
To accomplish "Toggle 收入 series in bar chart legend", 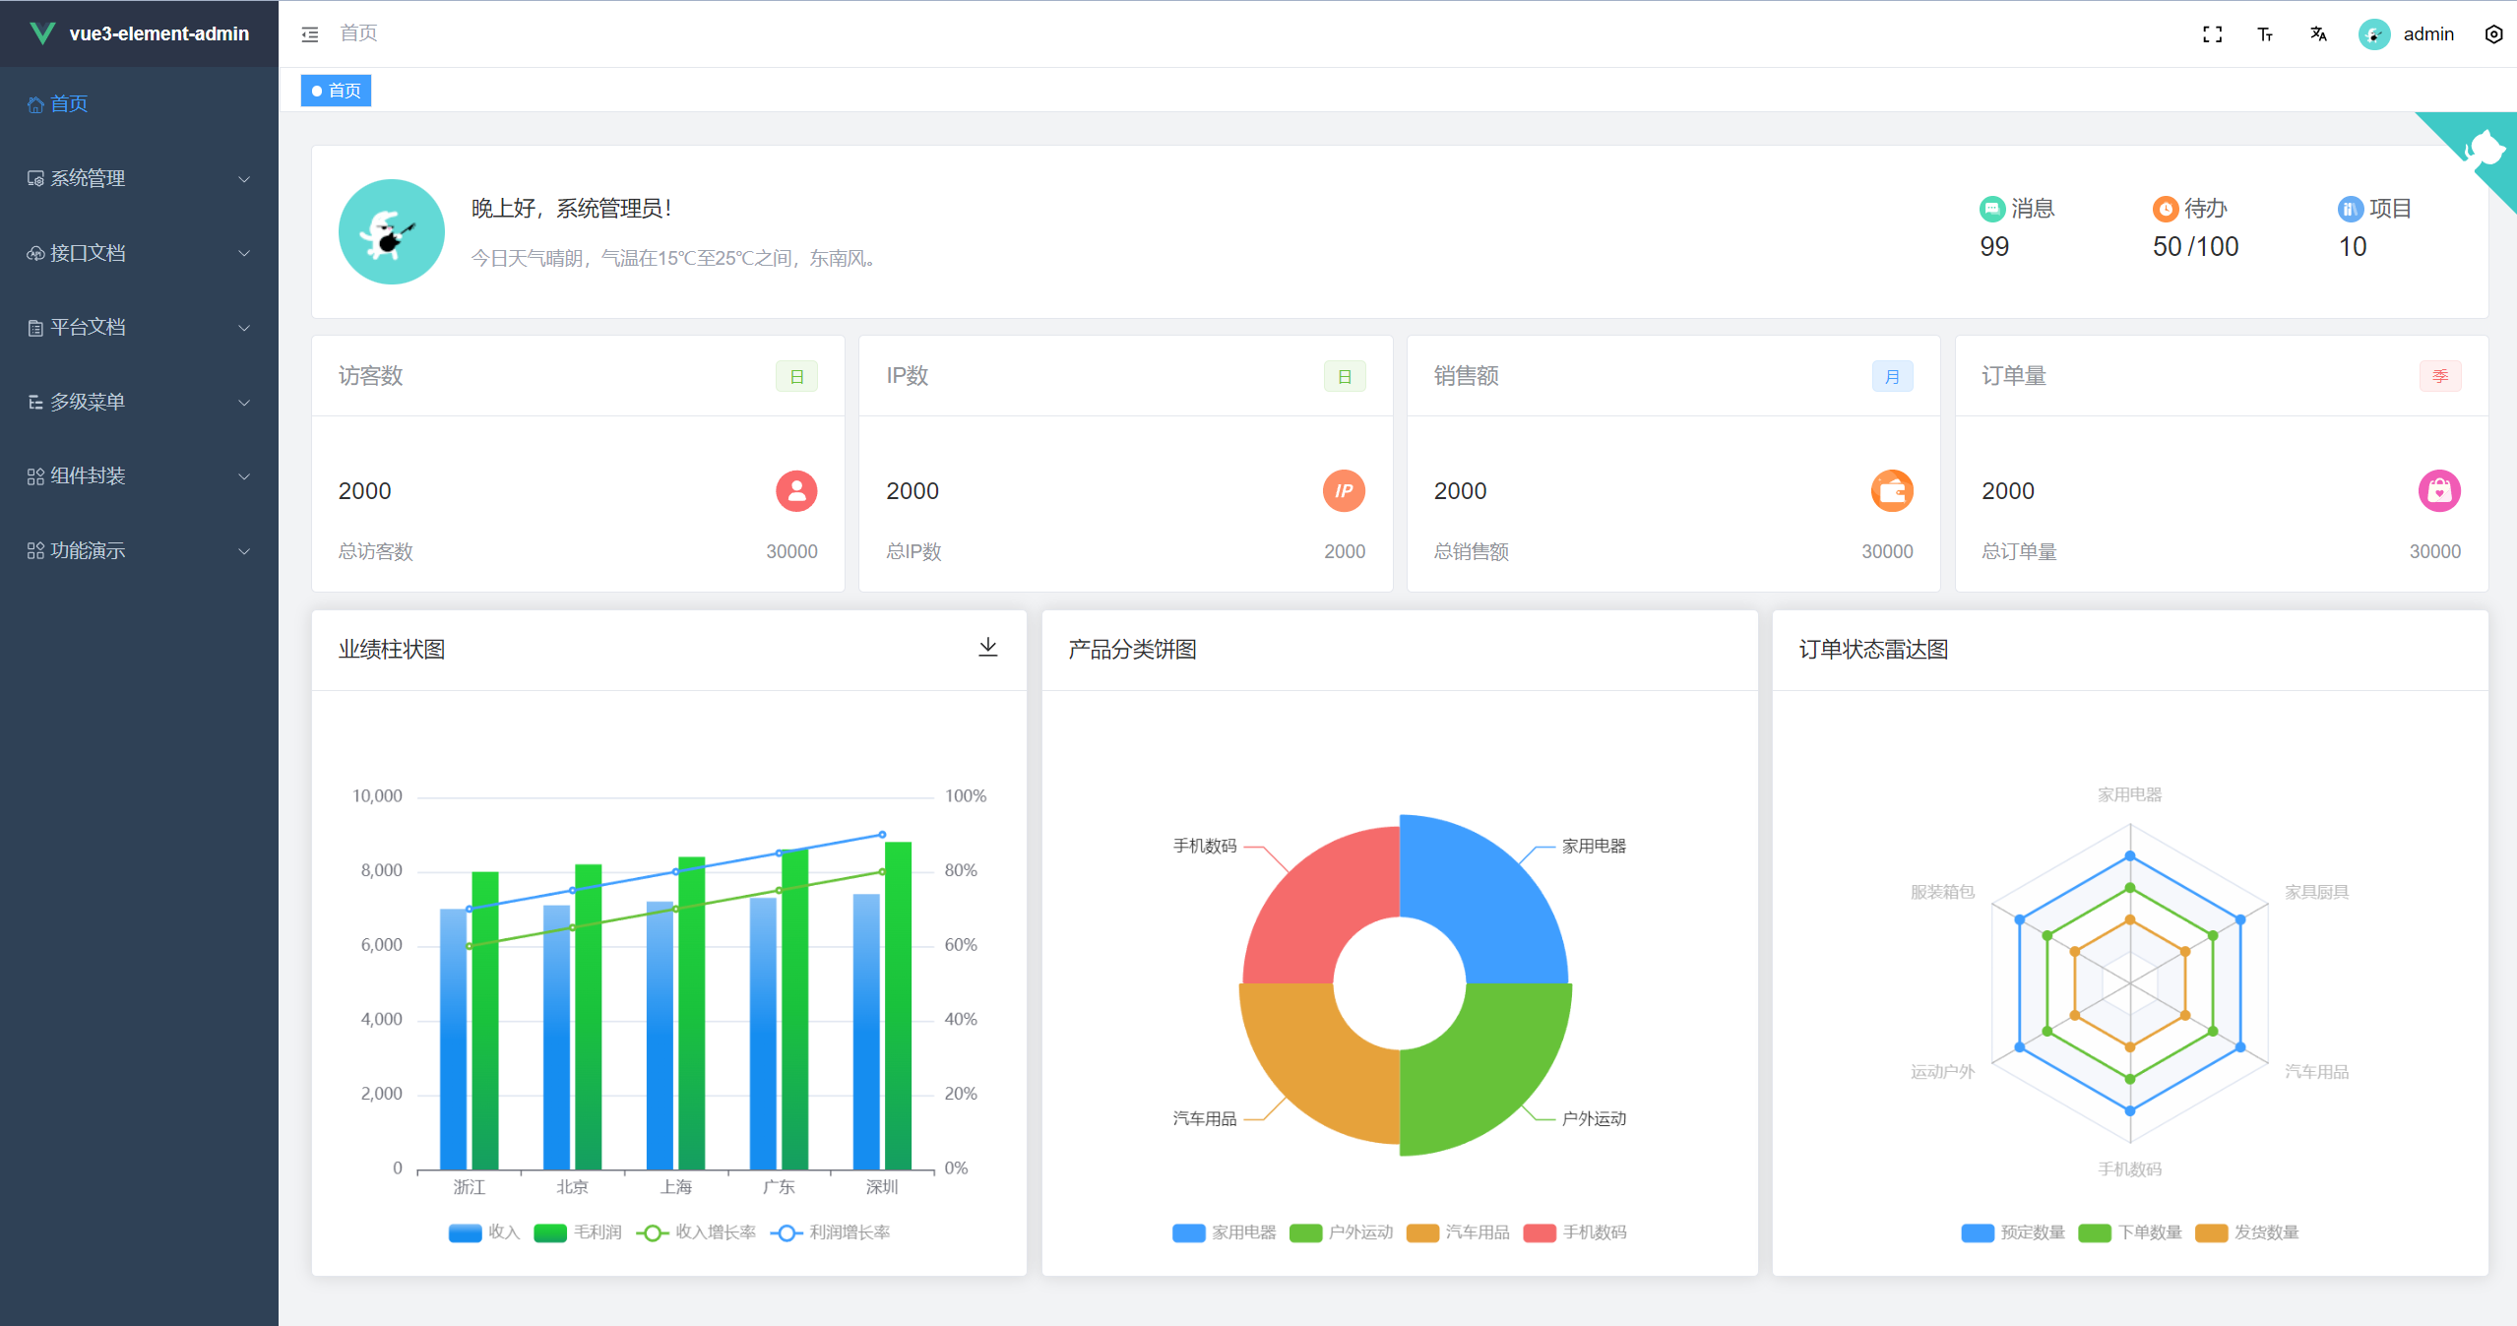I will point(483,1232).
